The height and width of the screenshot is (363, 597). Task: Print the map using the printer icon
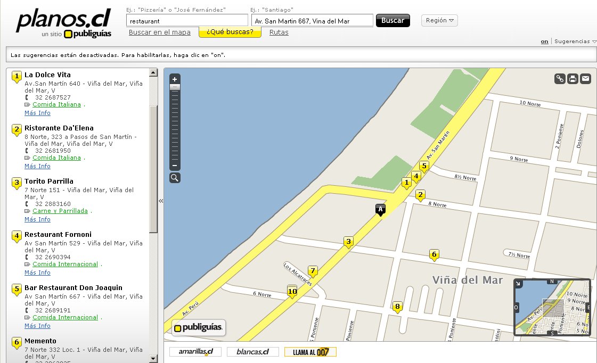tap(573, 79)
